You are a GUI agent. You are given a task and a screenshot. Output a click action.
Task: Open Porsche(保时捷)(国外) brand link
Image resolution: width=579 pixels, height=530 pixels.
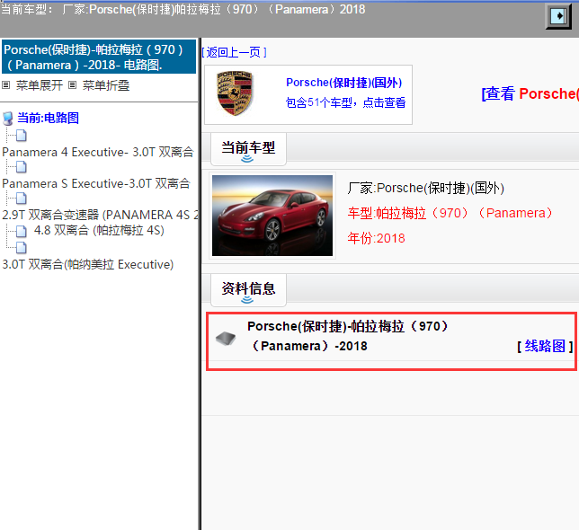click(x=343, y=83)
